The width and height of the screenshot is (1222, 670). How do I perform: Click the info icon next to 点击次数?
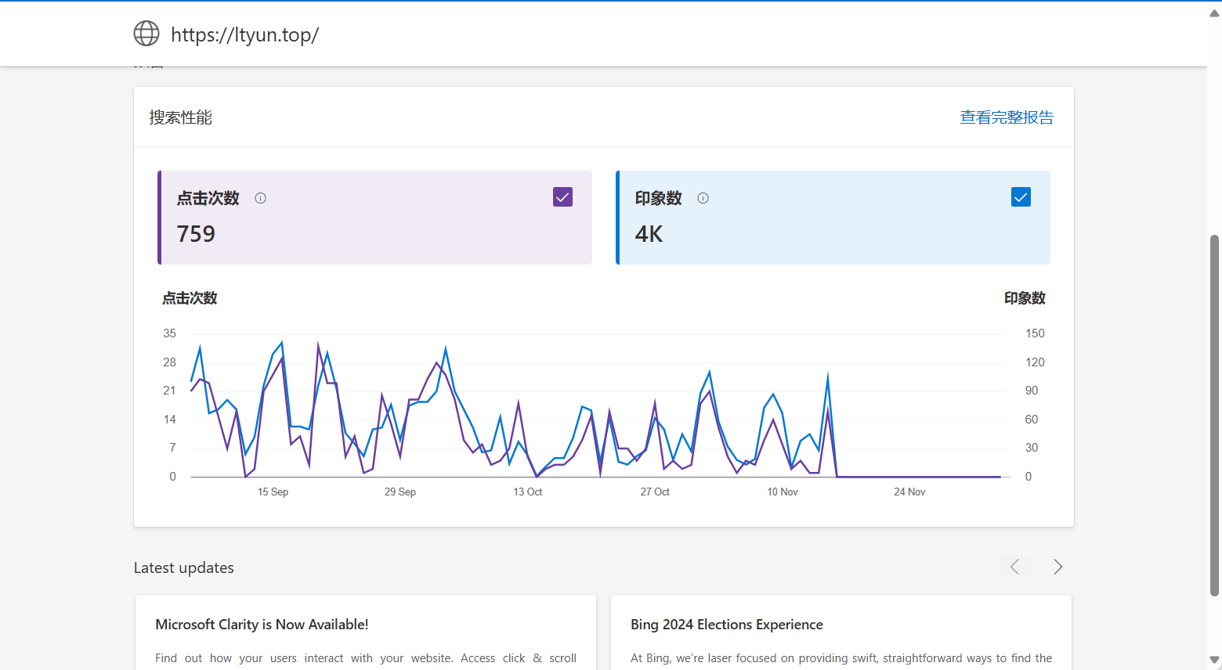(x=261, y=198)
